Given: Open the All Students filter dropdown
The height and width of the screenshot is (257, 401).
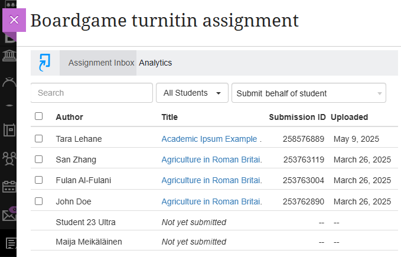Looking at the screenshot, I should pyautogui.click(x=192, y=93).
